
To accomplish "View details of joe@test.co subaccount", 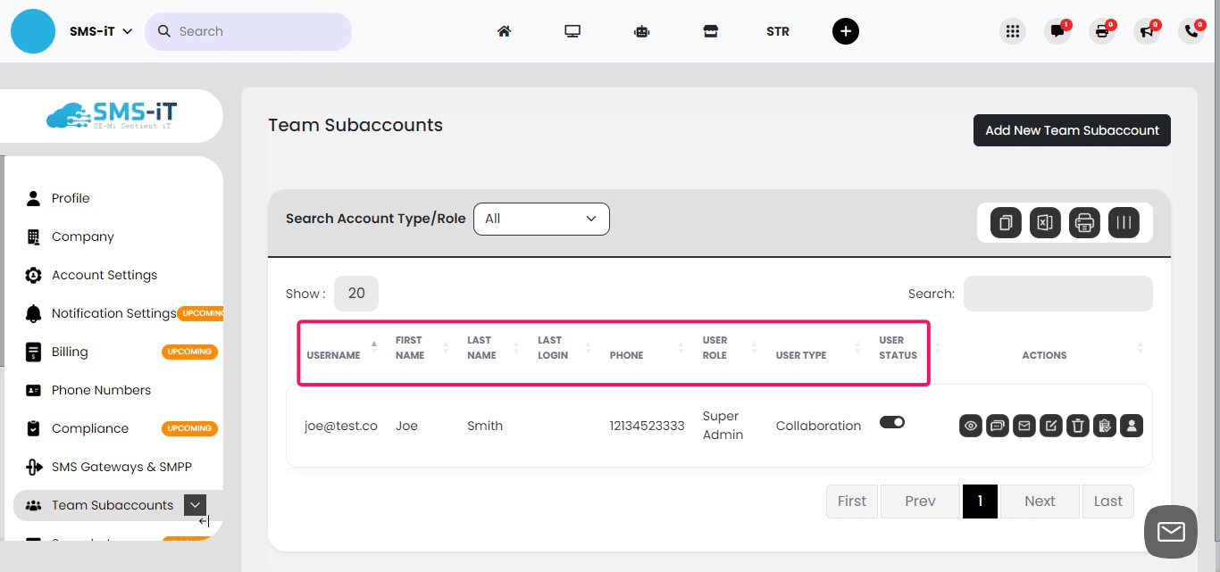I will point(971,426).
